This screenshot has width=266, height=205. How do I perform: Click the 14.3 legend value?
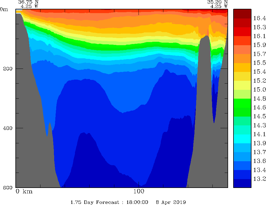coord(259,125)
